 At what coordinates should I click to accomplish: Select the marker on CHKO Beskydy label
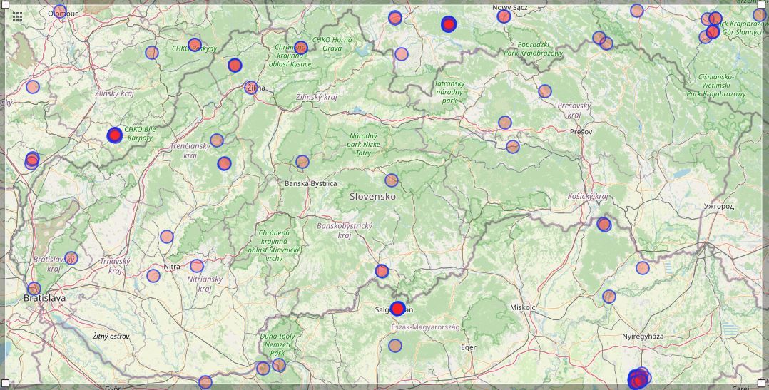point(195,44)
